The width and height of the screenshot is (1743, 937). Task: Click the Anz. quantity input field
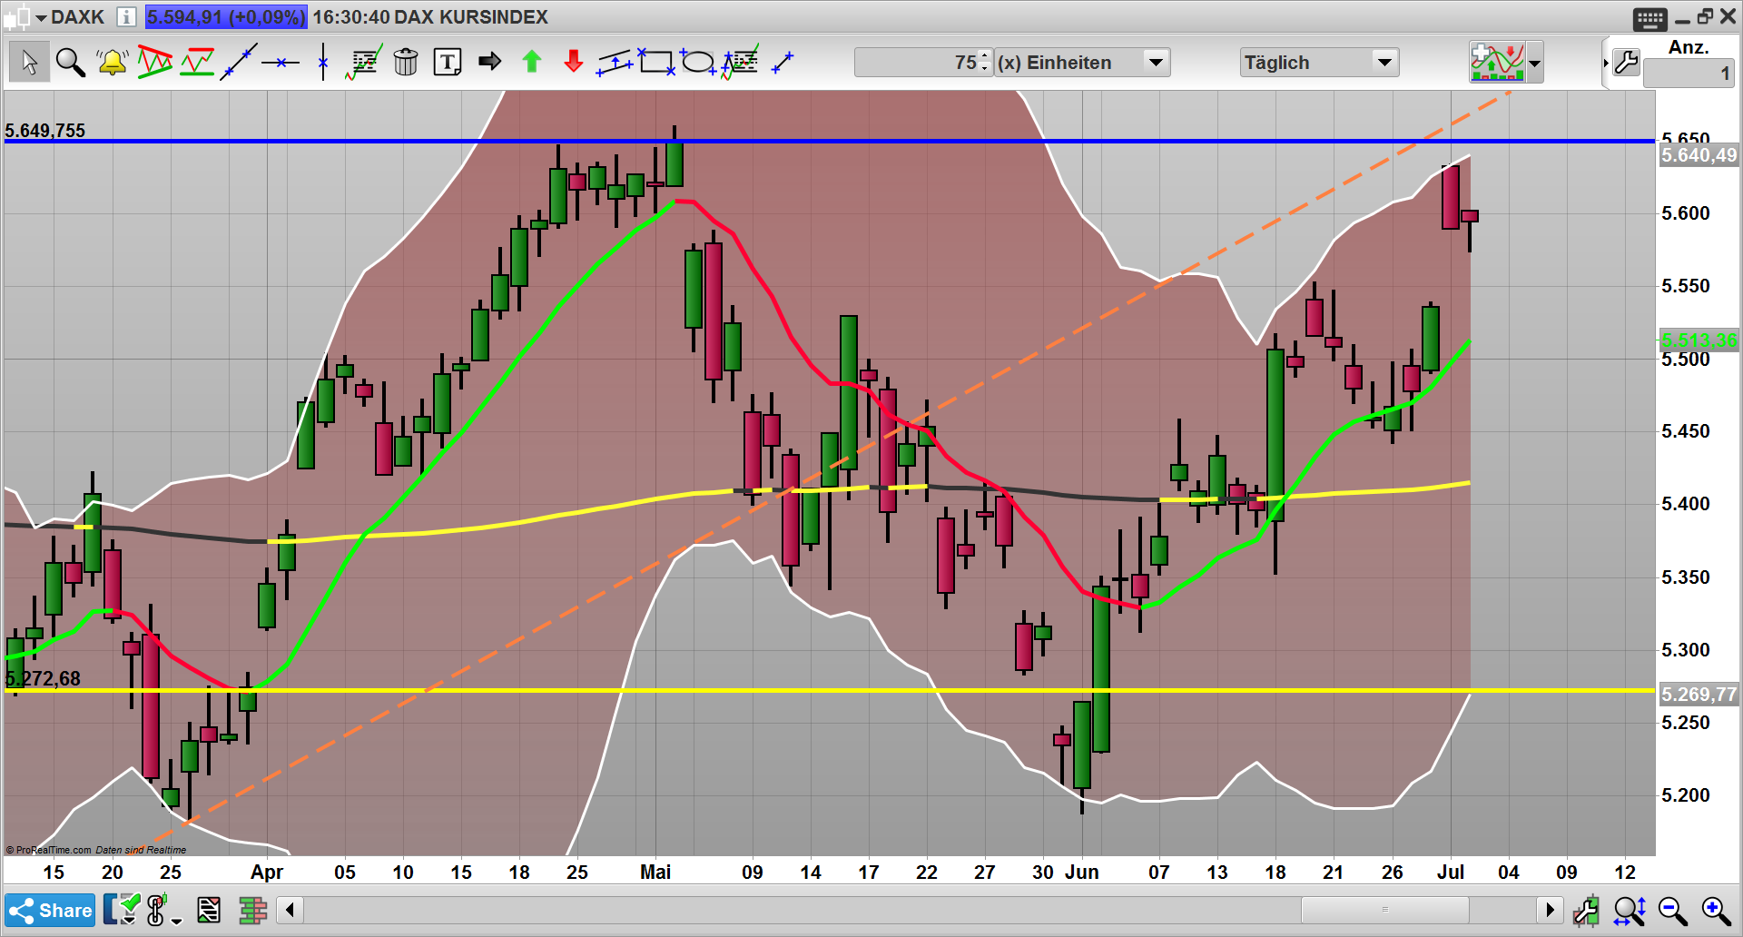pos(1689,74)
